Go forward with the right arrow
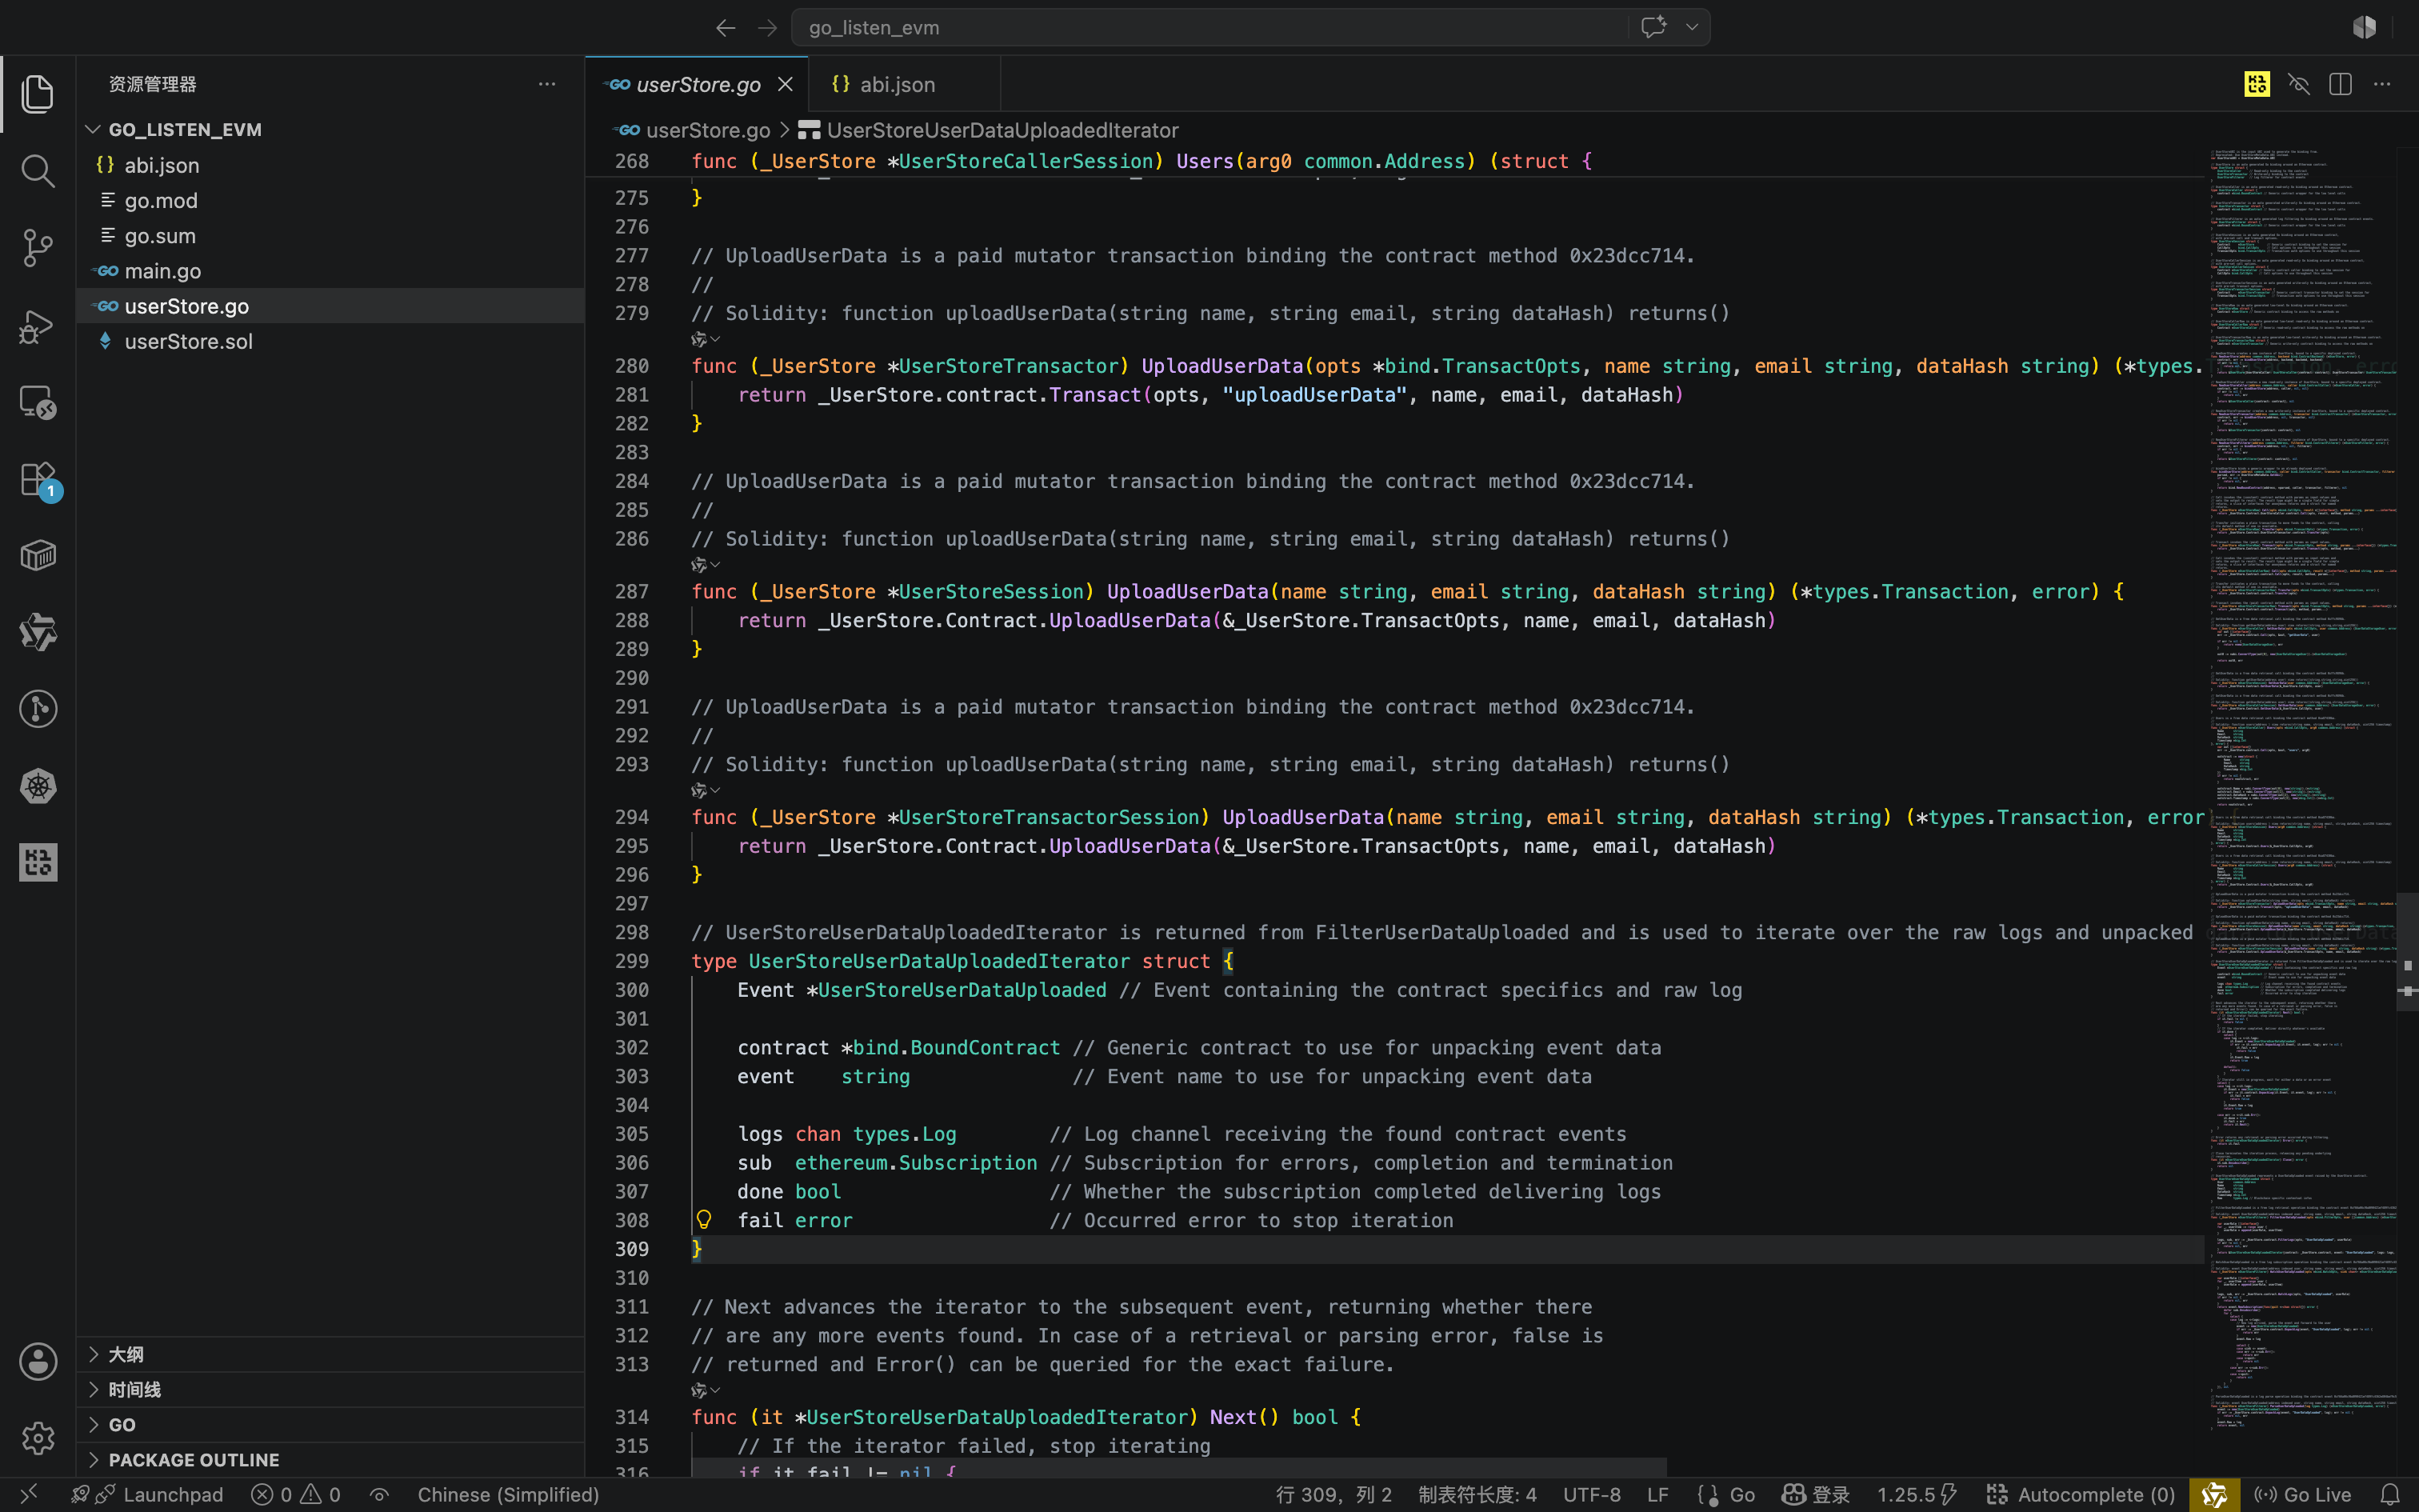2419x1512 pixels. click(x=766, y=28)
